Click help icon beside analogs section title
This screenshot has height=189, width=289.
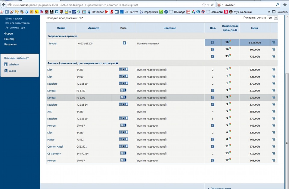pyautogui.click(x=117, y=63)
